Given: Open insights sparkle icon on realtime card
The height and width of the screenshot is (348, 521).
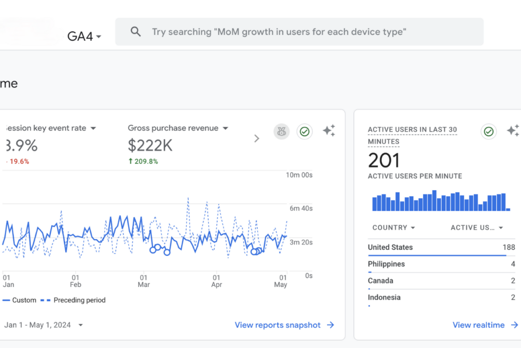Looking at the screenshot, I should click(513, 131).
